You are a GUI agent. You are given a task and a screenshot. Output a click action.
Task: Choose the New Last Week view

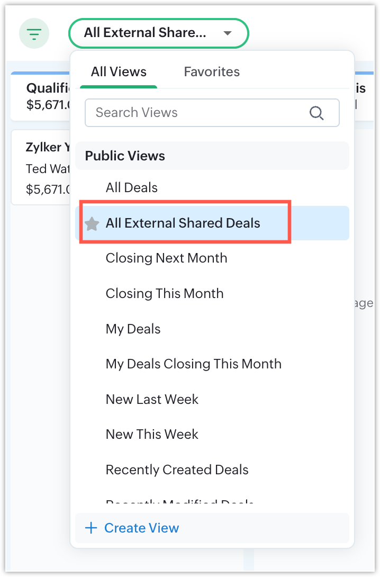tap(152, 399)
